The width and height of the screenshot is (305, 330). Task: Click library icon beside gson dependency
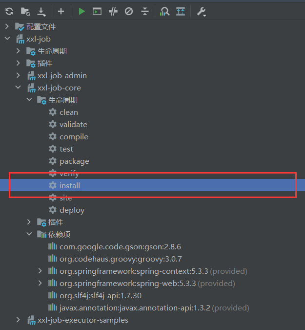pyautogui.click(x=53, y=246)
